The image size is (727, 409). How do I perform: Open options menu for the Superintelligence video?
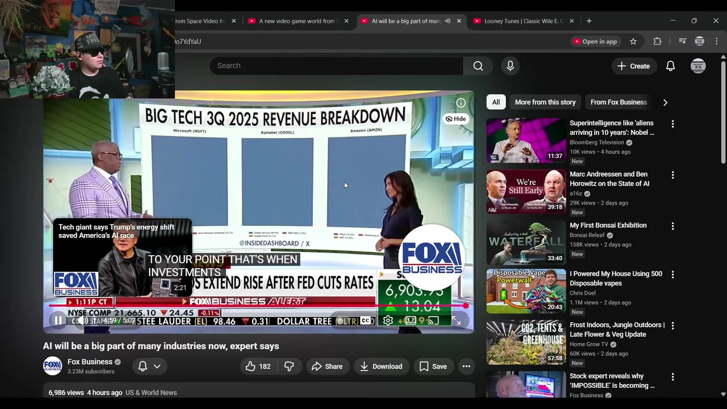pos(672,124)
